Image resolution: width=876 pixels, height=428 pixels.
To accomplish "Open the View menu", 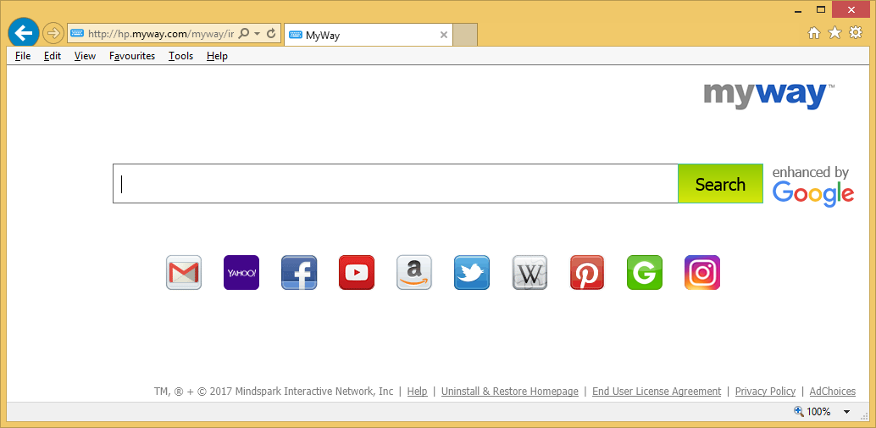I will pyautogui.click(x=85, y=56).
